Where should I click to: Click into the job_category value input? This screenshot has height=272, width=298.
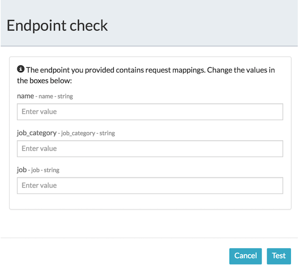click(x=150, y=149)
